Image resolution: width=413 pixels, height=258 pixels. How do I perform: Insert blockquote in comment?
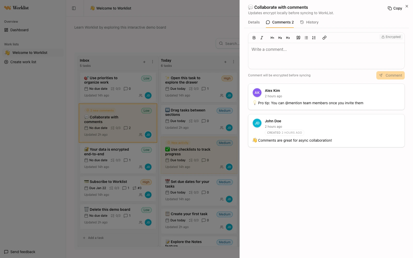[x=298, y=38]
